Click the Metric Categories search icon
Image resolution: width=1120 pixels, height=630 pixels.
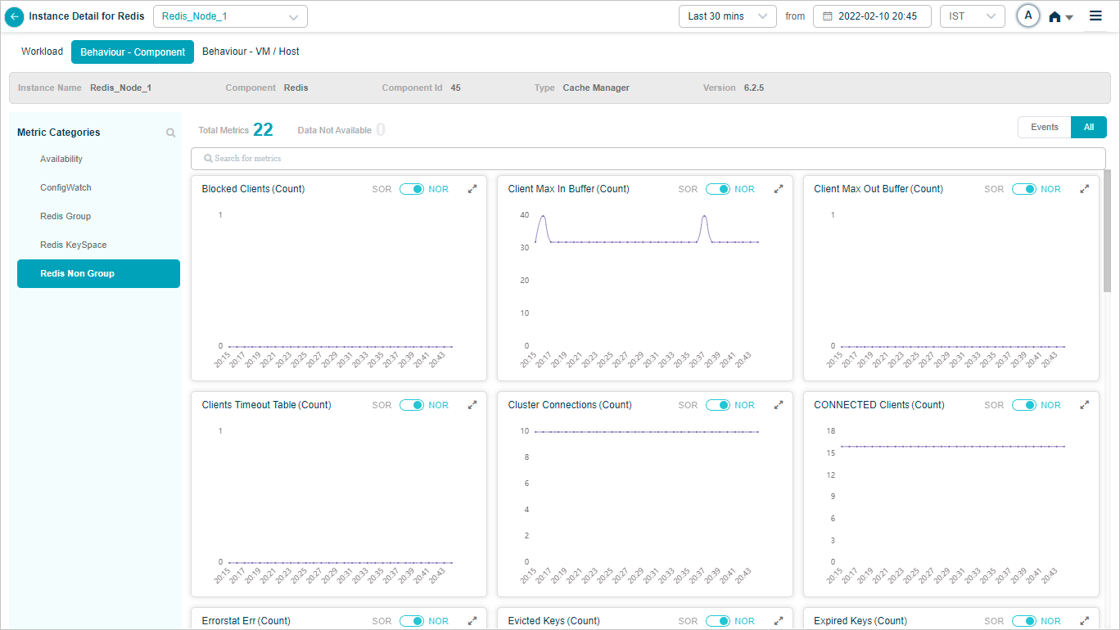[170, 133]
